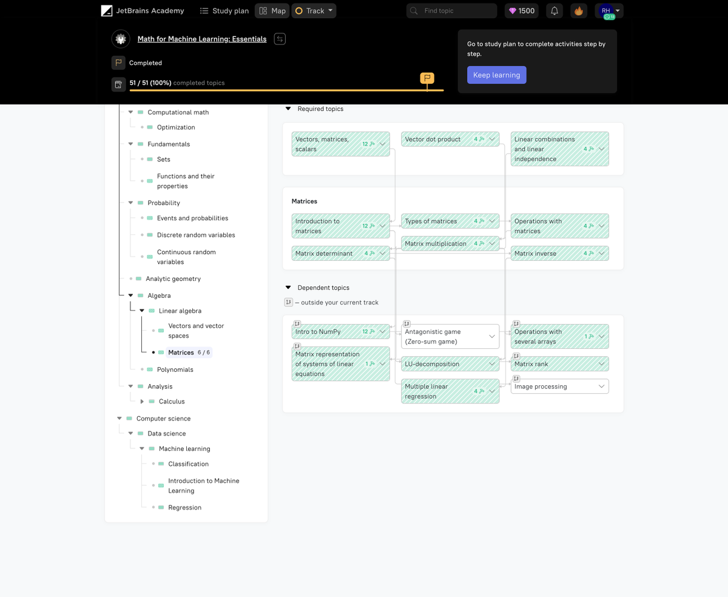
Task: Click the JetBrains Academy logo
Action: coord(143,10)
